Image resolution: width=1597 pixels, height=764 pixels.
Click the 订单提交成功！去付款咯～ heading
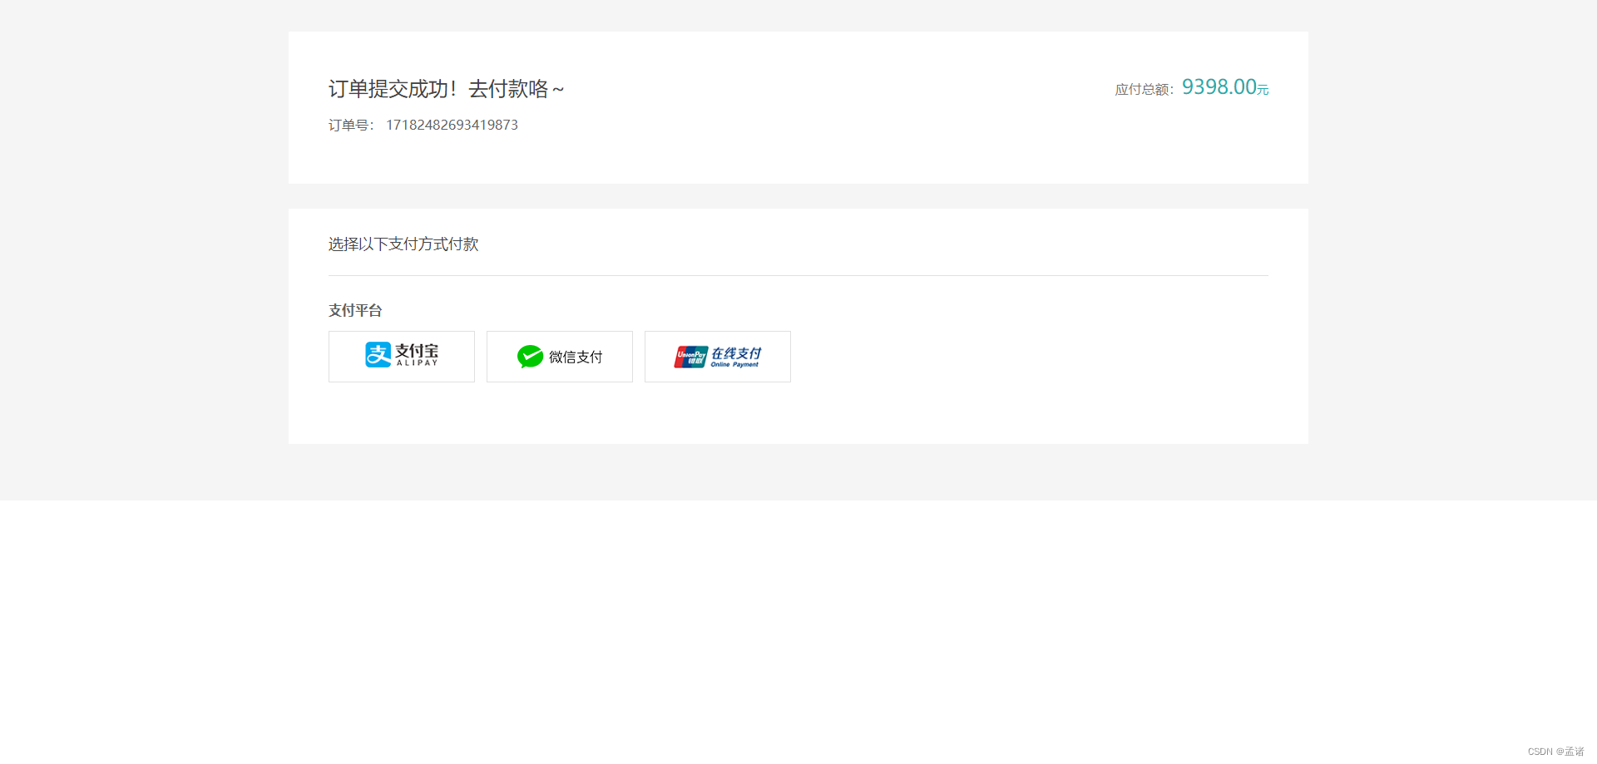446,89
